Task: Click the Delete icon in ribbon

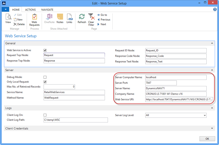Action: tap(19, 24)
